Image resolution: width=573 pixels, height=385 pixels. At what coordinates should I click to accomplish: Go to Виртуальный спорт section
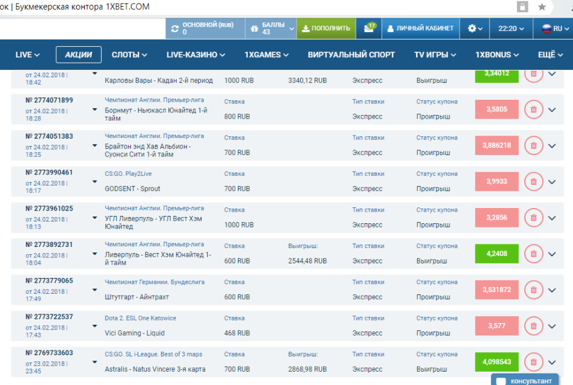351,55
